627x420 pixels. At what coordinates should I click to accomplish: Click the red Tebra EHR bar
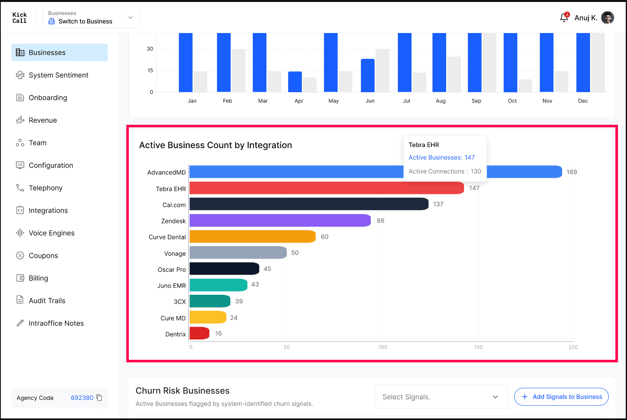click(327, 188)
